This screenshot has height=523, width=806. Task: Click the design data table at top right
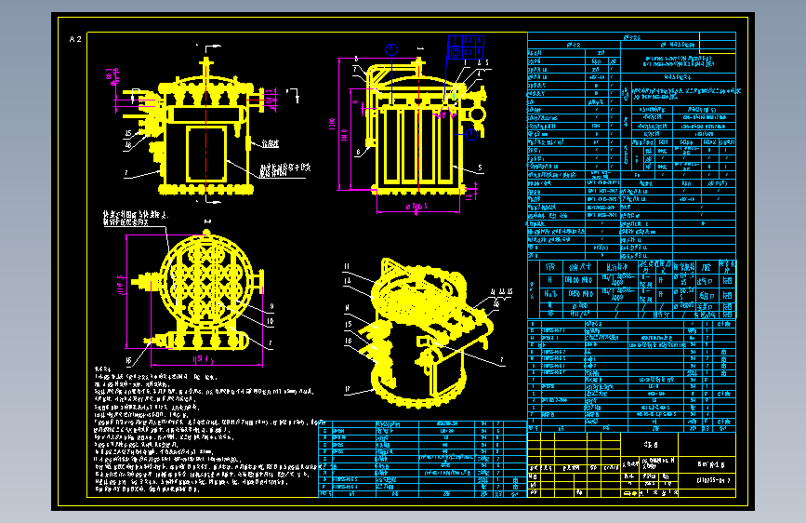point(631,146)
